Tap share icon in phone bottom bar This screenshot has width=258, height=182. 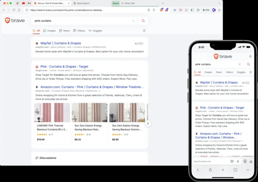point(210,170)
